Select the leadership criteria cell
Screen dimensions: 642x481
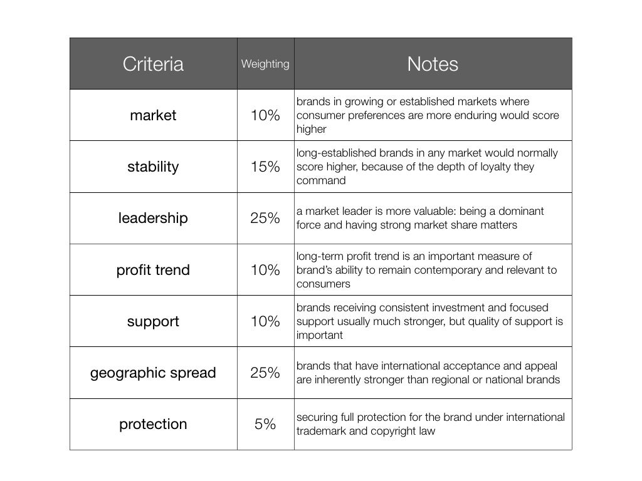point(153,219)
